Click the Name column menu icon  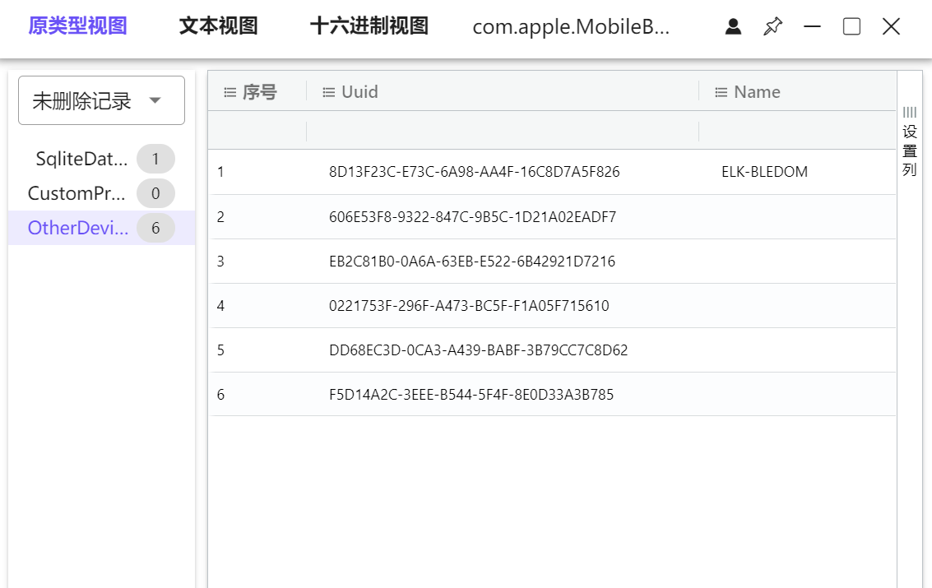coord(721,92)
